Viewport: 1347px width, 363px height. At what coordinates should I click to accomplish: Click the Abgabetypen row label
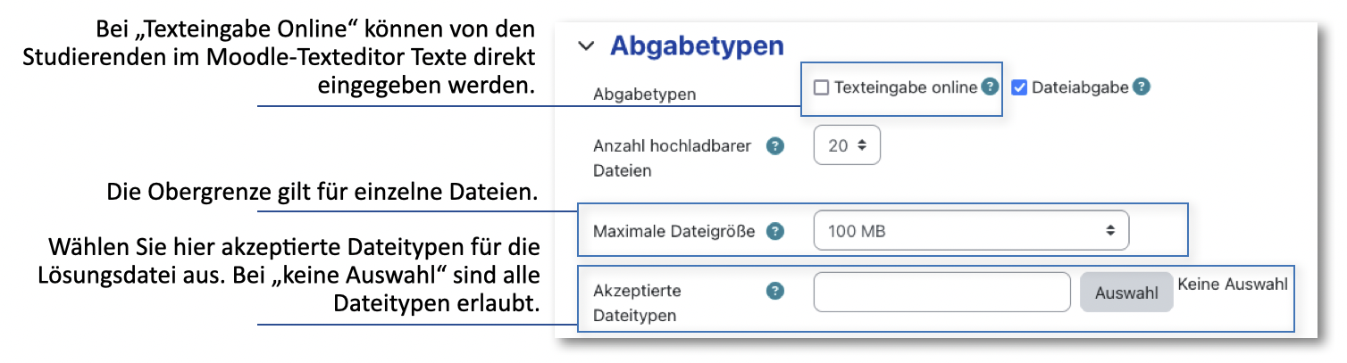[644, 95]
